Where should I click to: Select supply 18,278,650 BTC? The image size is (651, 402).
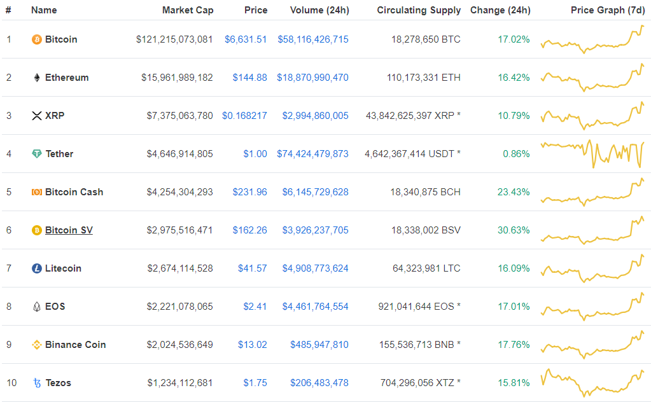coord(426,39)
